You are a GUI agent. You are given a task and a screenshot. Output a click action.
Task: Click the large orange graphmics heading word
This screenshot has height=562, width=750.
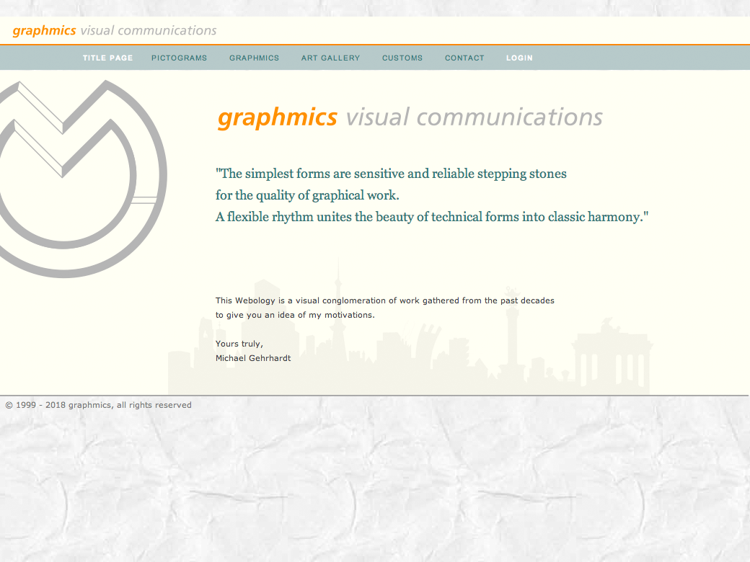[x=277, y=117]
